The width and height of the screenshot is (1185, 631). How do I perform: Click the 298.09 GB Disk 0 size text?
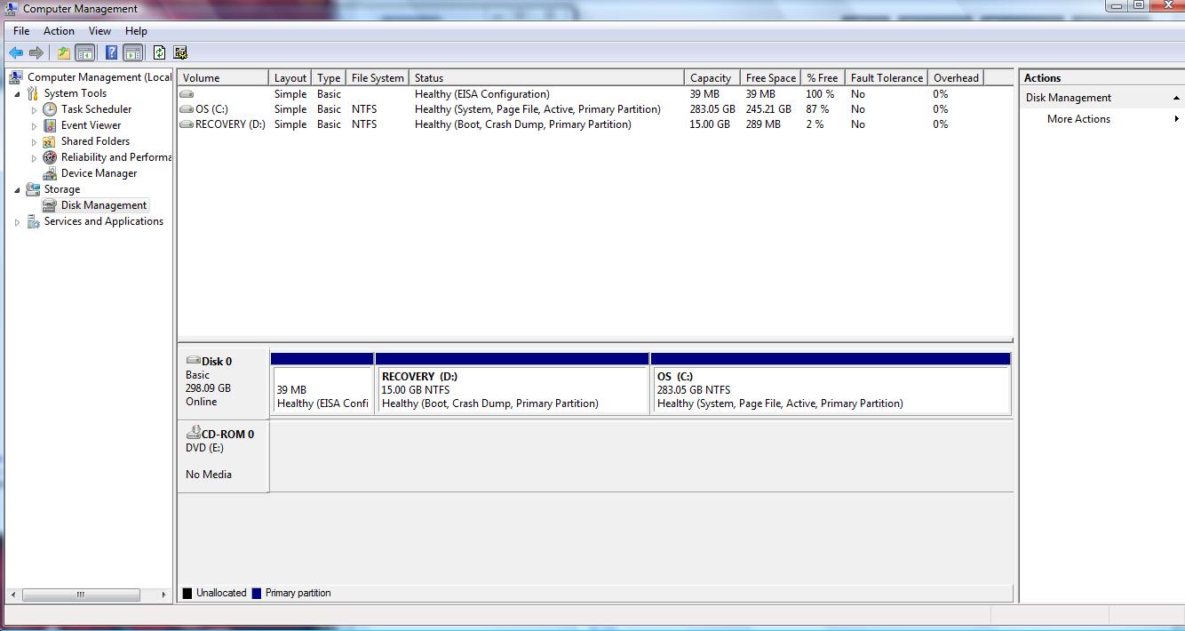(208, 388)
